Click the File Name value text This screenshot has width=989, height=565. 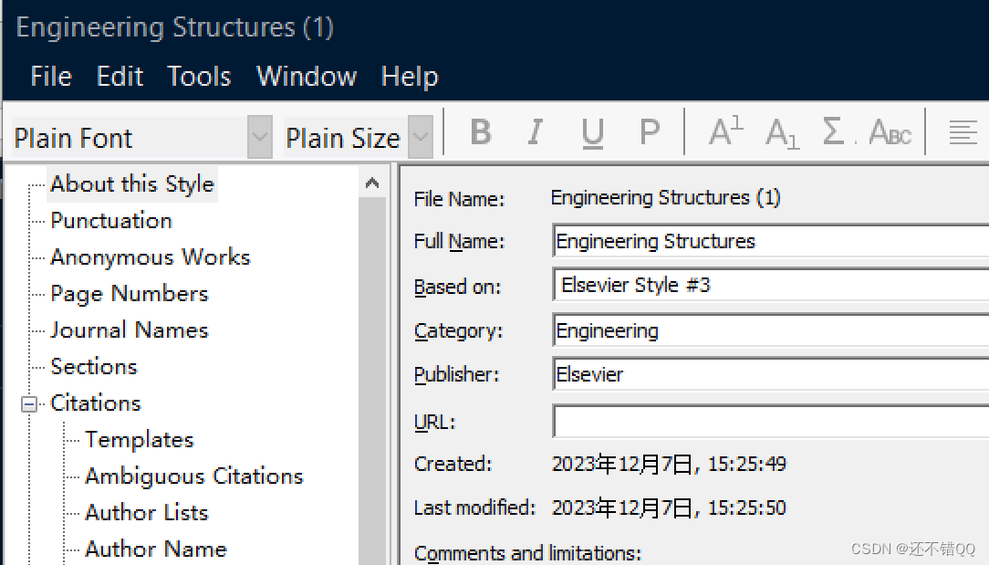coord(666,197)
